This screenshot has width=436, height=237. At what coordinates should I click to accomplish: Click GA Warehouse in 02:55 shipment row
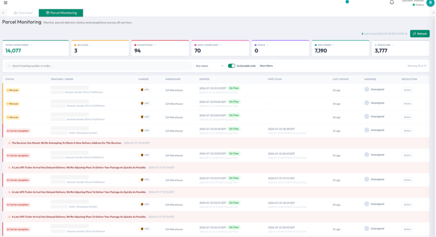[174, 229]
